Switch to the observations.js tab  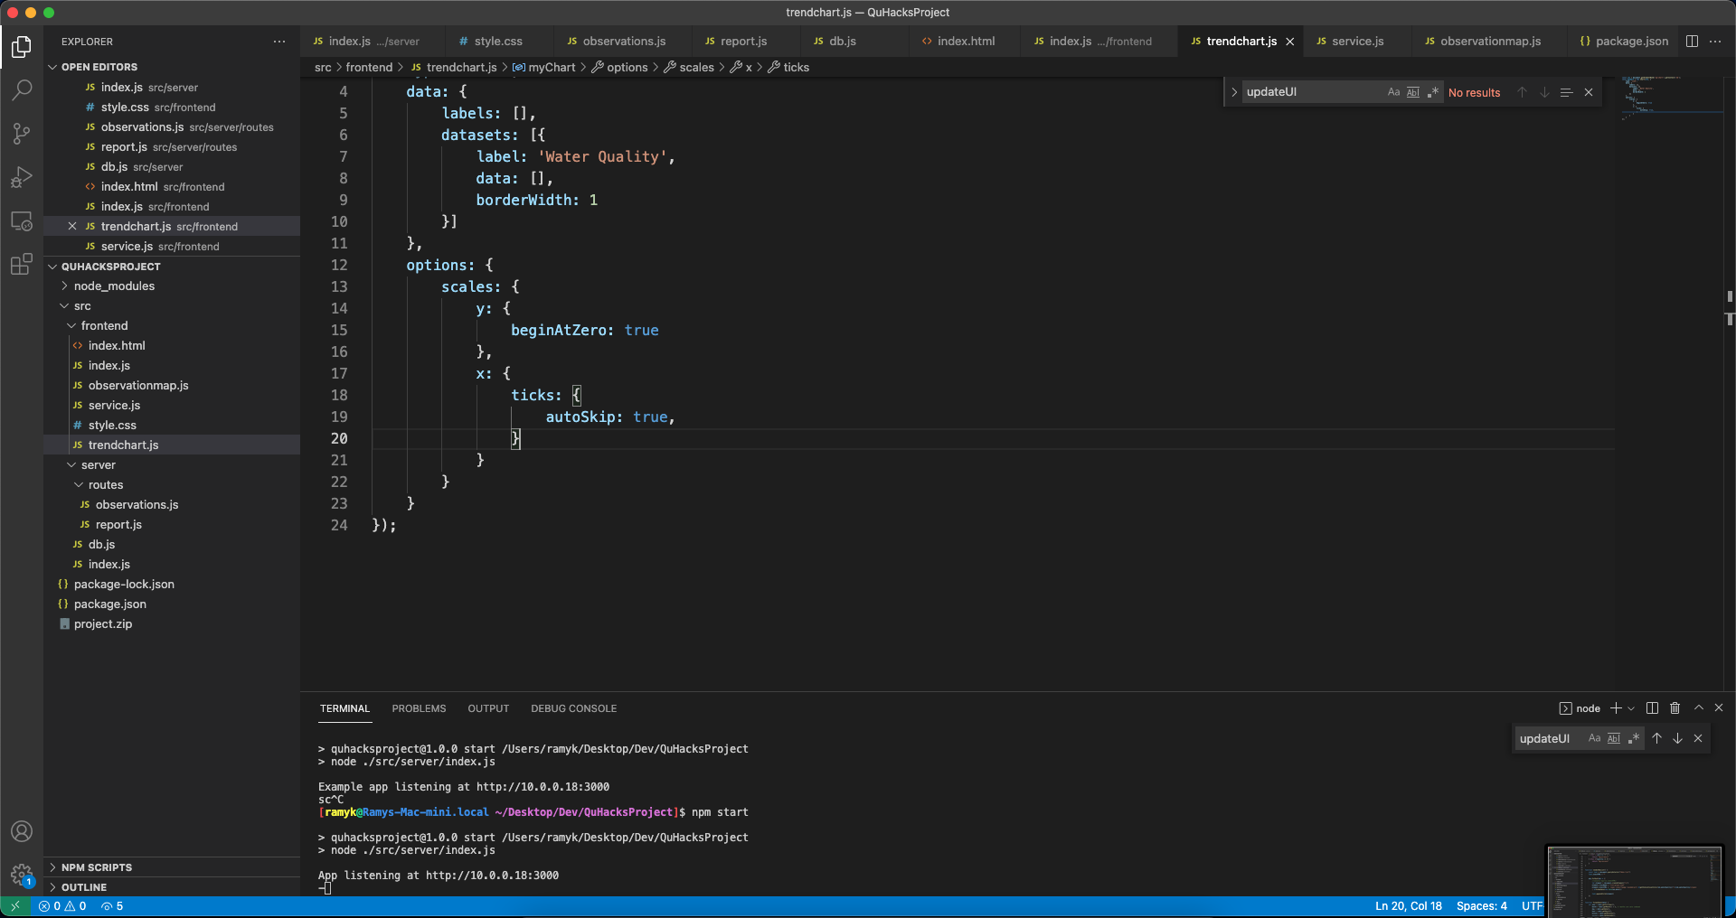point(624,42)
